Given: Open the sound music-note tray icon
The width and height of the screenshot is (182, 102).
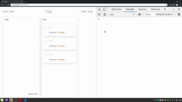Looking at the screenshot, I should pyautogui.click(x=175, y=100).
